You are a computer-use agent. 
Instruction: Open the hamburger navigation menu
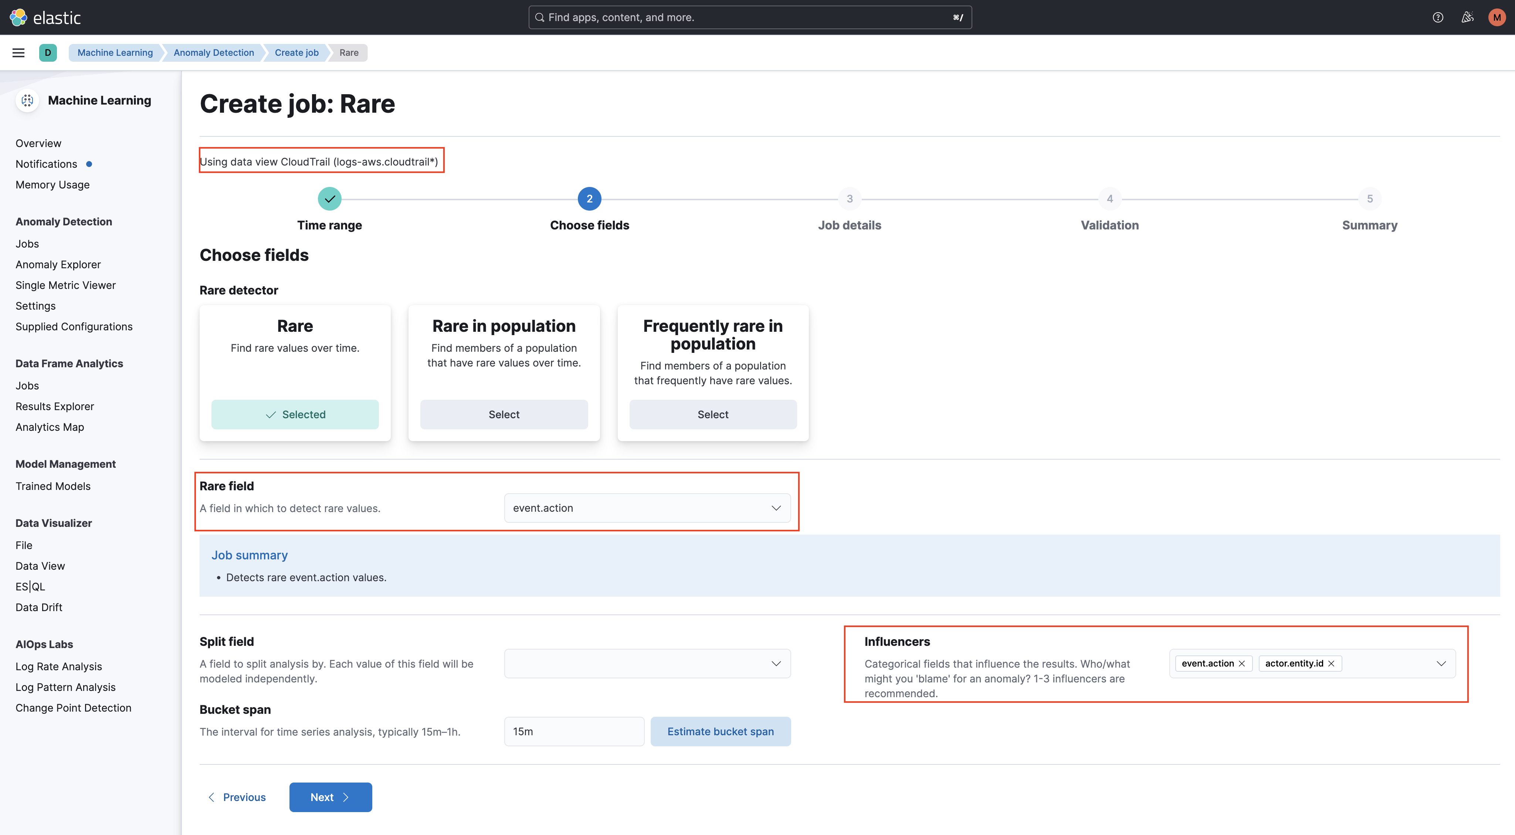coord(18,52)
